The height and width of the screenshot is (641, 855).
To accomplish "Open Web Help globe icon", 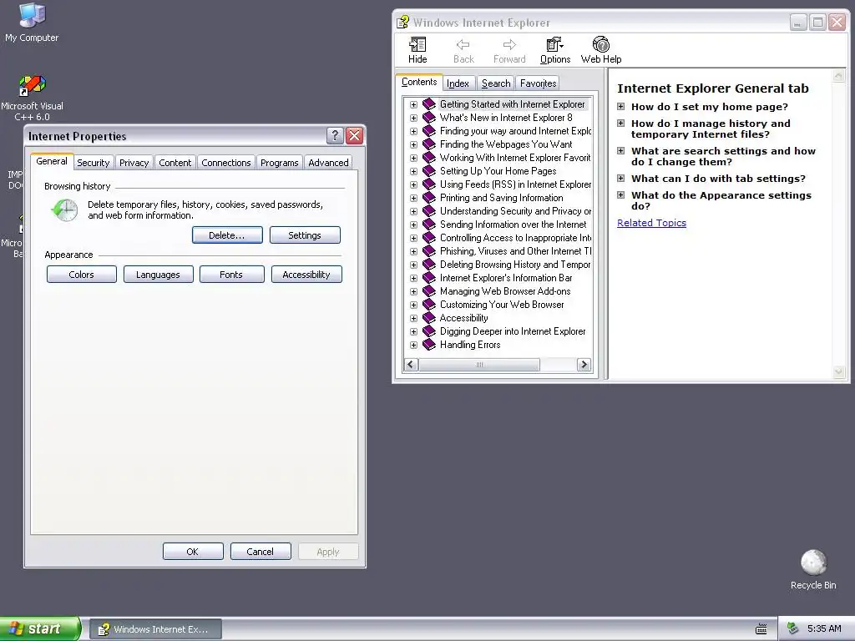I will [x=601, y=44].
